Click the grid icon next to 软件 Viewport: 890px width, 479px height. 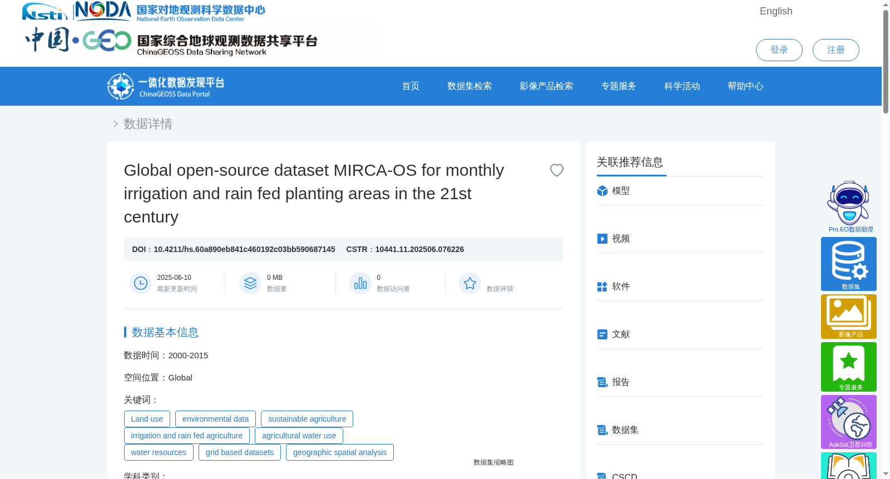coord(602,287)
